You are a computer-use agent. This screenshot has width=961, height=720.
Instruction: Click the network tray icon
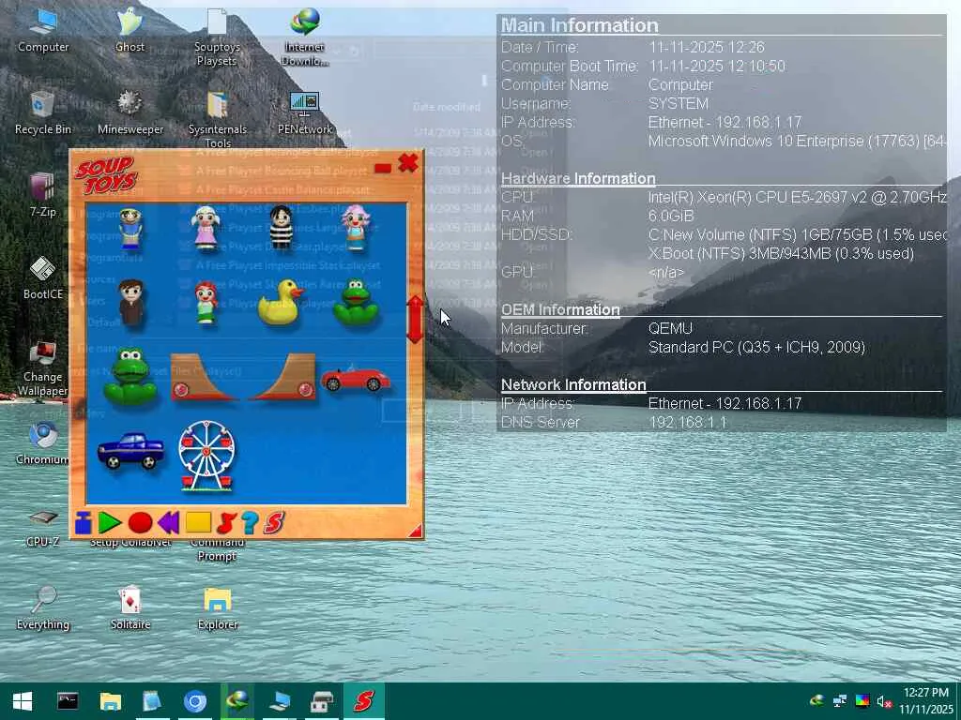point(840,701)
